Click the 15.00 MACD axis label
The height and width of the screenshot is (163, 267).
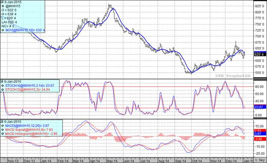[x=259, y=126]
